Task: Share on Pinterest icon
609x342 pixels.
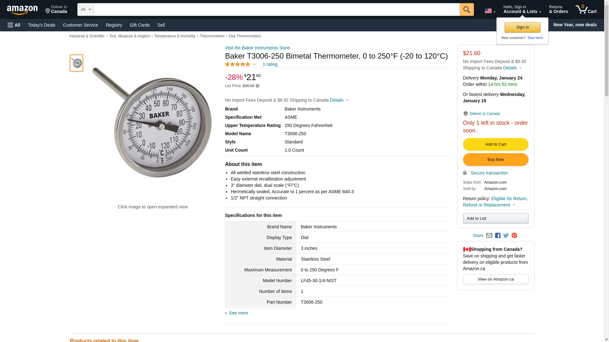Action: coord(514,236)
